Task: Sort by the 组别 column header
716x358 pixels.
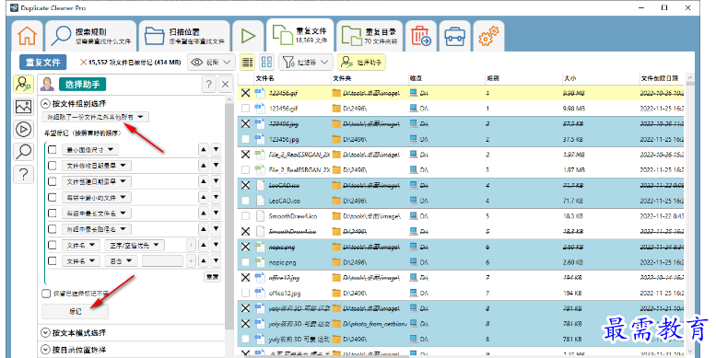Action: point(493,78)
